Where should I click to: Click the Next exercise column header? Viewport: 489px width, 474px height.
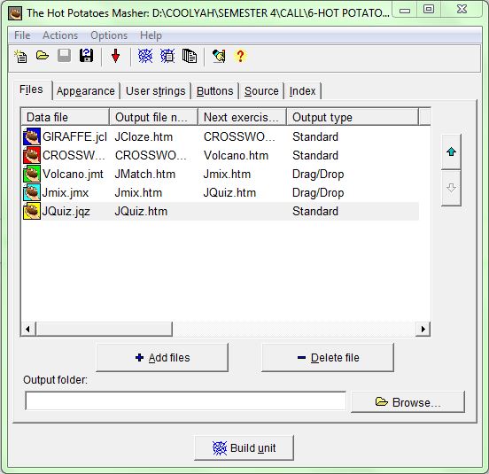tap(243, 117)
